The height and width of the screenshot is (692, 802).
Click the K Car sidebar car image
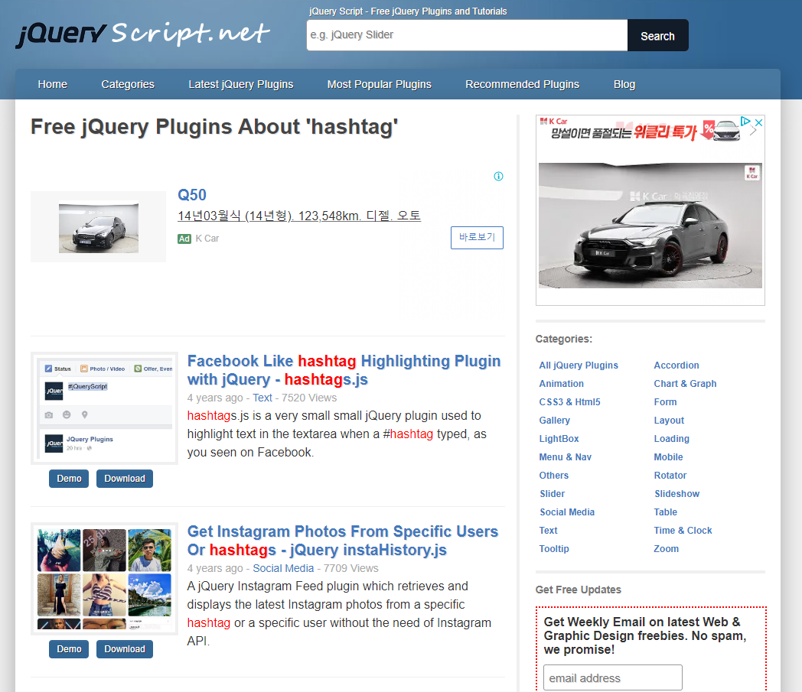point(650,226)
